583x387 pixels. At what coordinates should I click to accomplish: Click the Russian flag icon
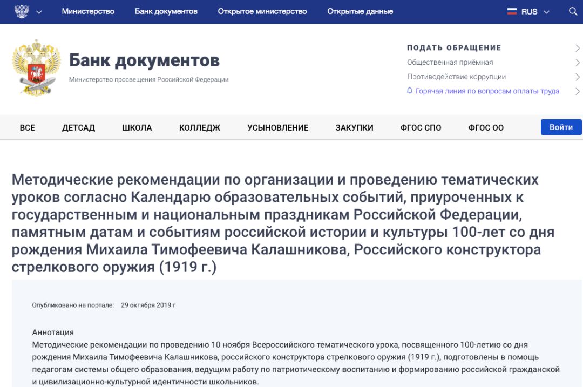click(x=512, y=11)
